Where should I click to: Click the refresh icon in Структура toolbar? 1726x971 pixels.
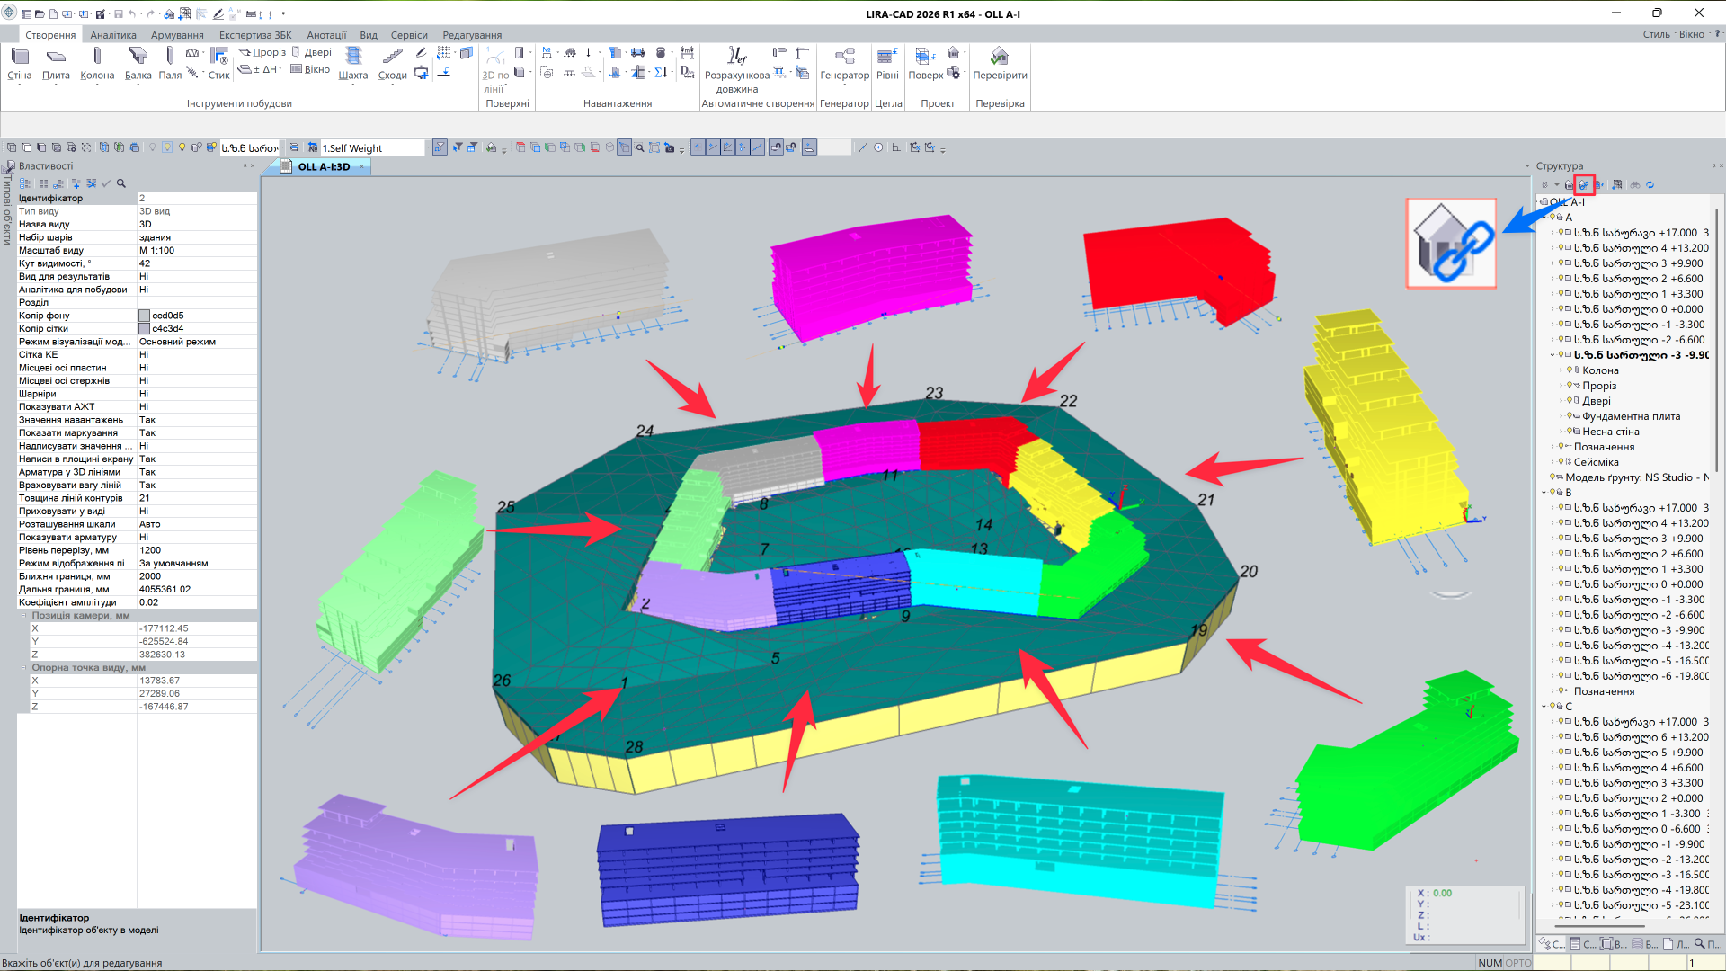point(1650,184)
